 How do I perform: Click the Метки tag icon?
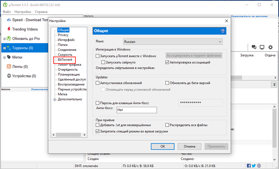(x=9, y=57)
